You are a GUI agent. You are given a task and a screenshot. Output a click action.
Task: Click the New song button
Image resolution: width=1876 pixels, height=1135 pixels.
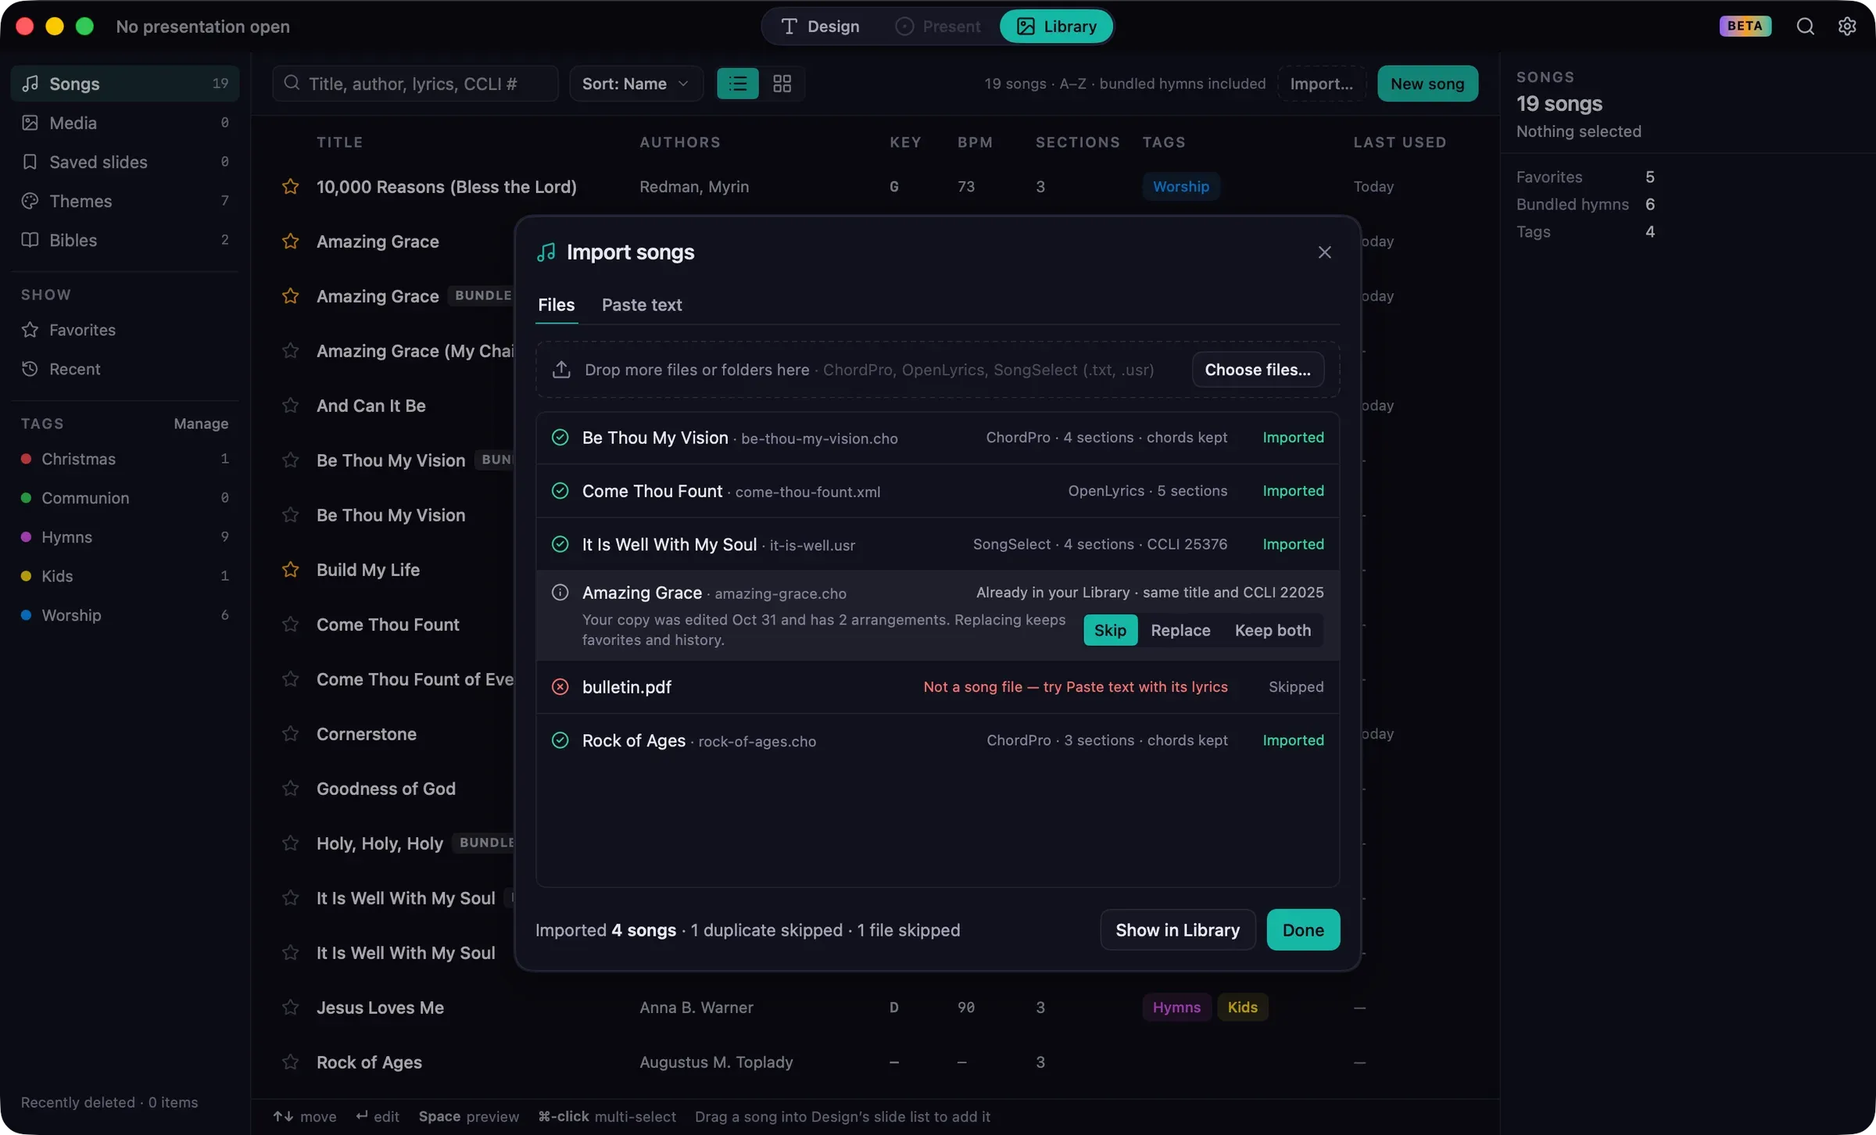click(1427, 84)
